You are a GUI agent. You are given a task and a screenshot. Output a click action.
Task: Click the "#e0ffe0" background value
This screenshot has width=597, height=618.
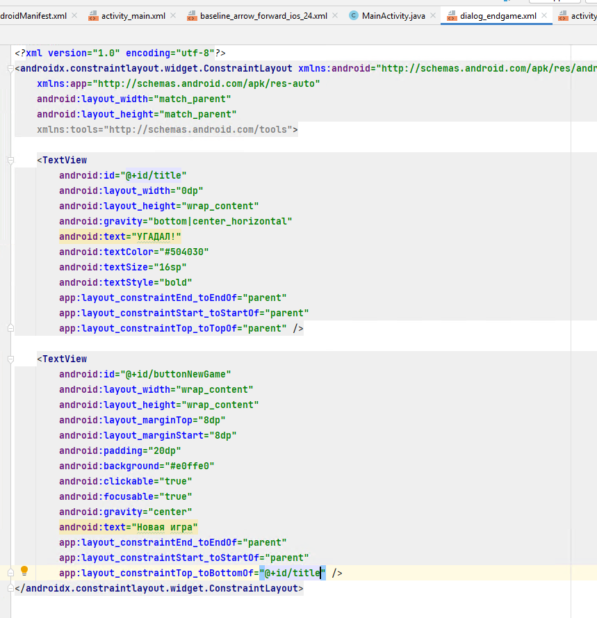190,466
